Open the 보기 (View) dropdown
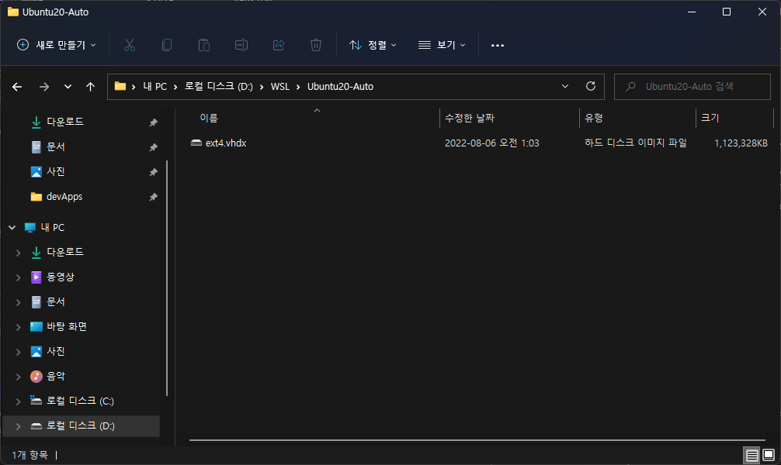The image size is (781, 465). point(442,45)
